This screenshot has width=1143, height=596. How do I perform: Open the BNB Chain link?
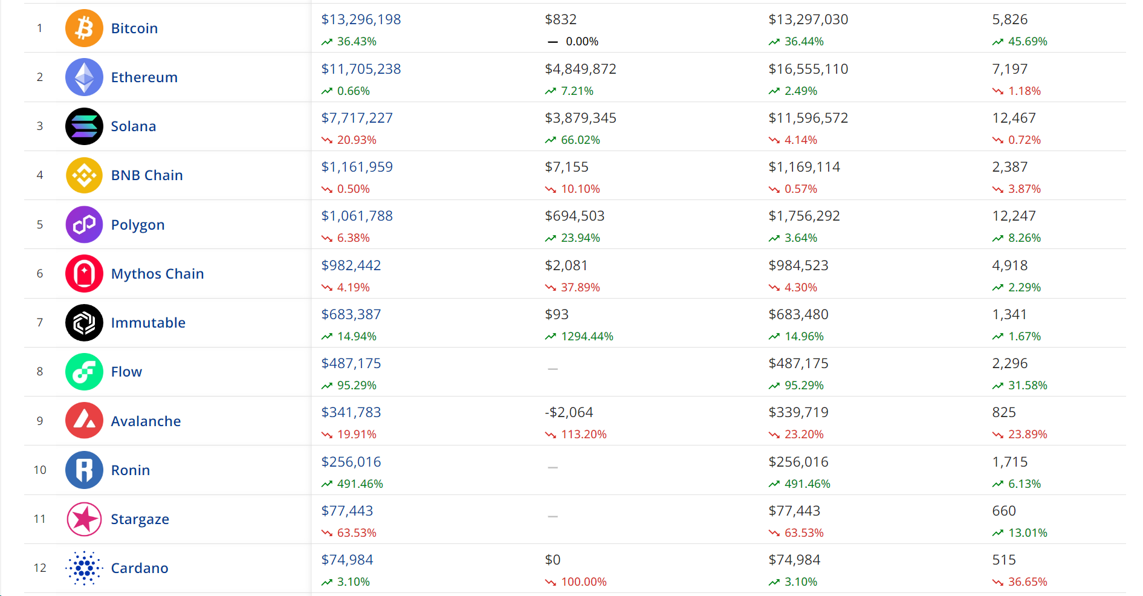[x=147, y=175]
